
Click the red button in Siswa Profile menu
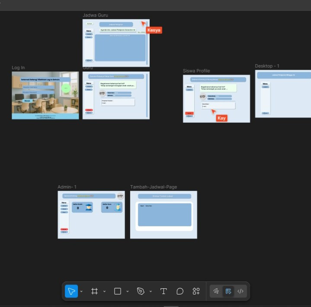pos(189,113)
